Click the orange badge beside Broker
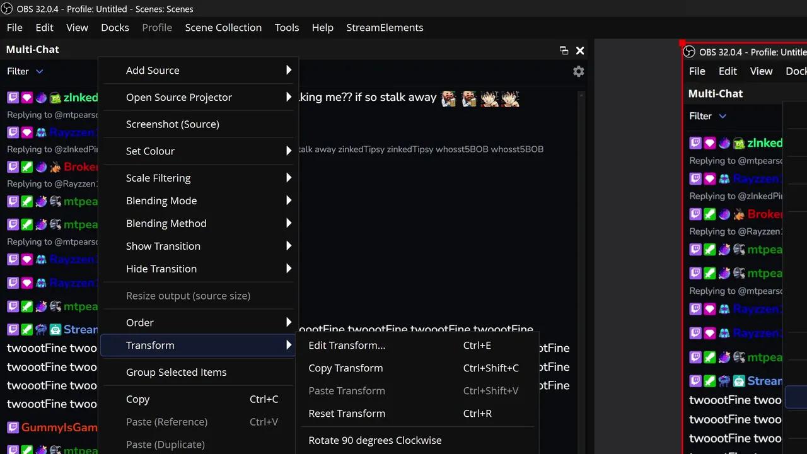This screenshot has width=807, height=454. tap(55, 167)
